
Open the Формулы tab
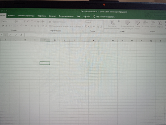click(x=41, y=16)
